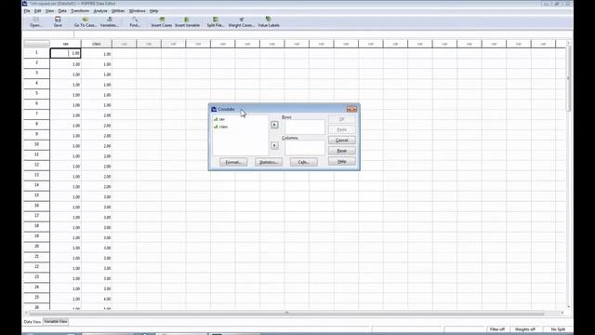Open the Windows menu
Viewport: 595px width, 335px height.
[137, 11]
